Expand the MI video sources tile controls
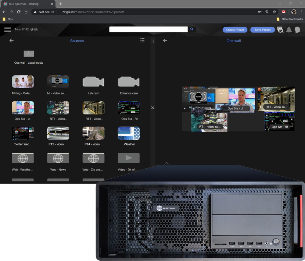 coord(185,108)
